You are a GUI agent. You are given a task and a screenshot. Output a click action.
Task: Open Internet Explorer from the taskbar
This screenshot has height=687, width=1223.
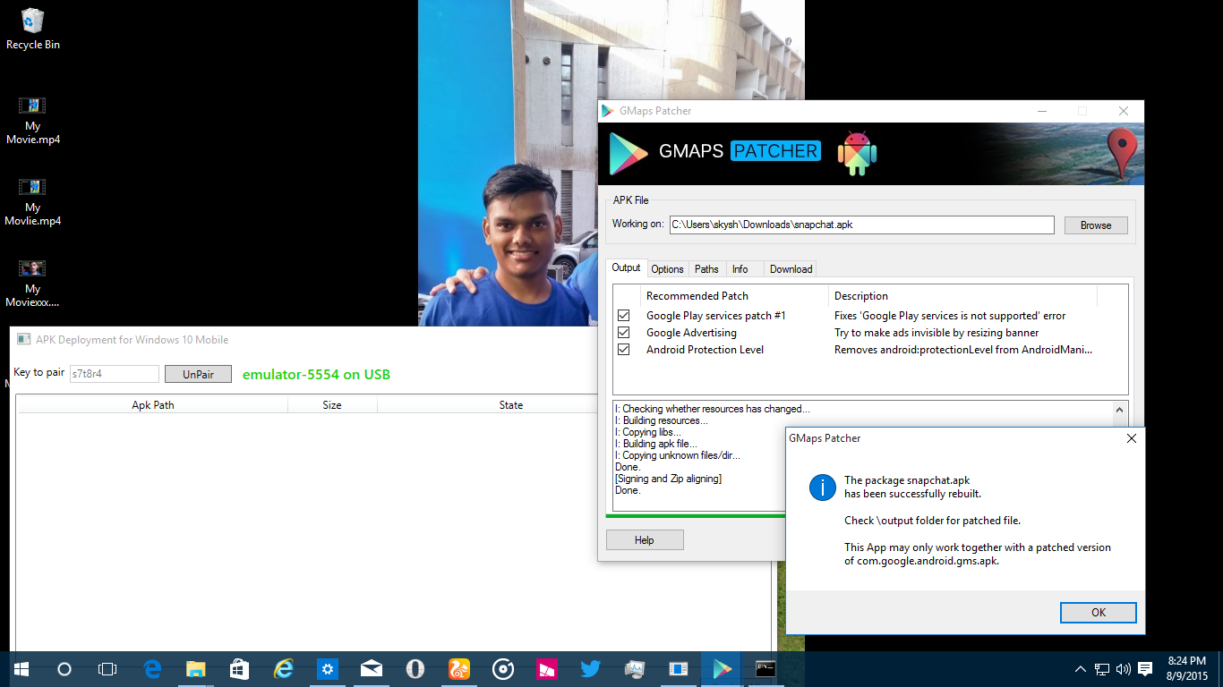click(x=284, y=669)
